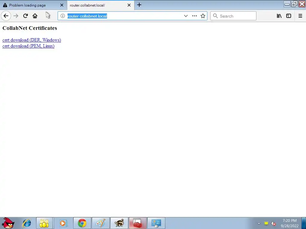Reload the current page
The width and height of the screenshot is (306, 229).
[25, 16]
